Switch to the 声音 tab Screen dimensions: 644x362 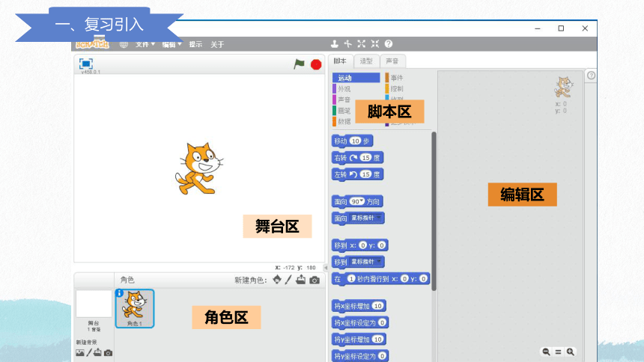(392, 61)
